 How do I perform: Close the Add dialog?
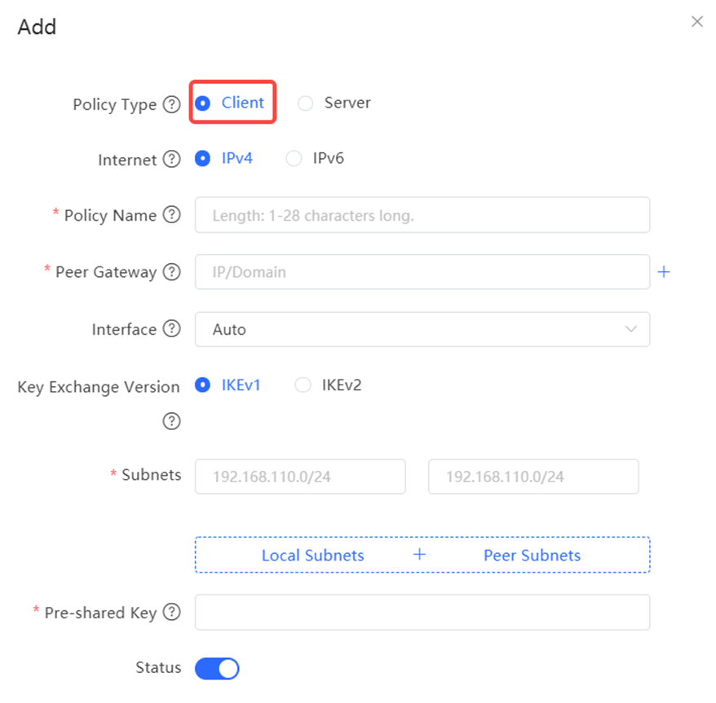tap(696, 21)
